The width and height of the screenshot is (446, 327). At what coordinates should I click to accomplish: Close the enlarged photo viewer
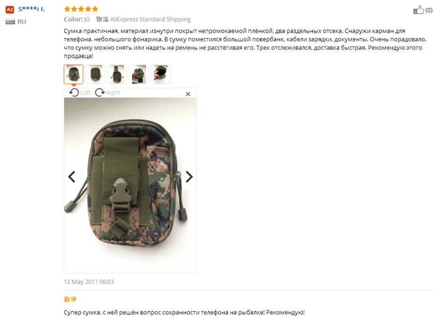[x=188, y=94]
